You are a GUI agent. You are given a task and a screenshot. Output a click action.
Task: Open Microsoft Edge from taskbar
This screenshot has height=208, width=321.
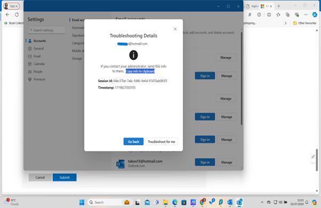pos(174,202)
